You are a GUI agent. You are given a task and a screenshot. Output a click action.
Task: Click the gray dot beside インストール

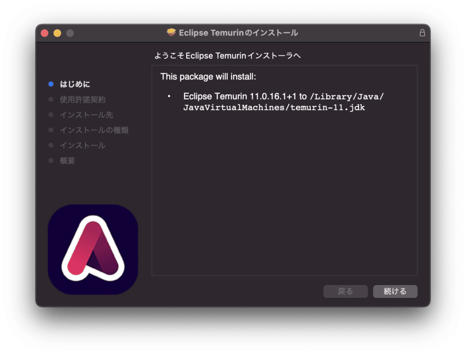(51, 145)
